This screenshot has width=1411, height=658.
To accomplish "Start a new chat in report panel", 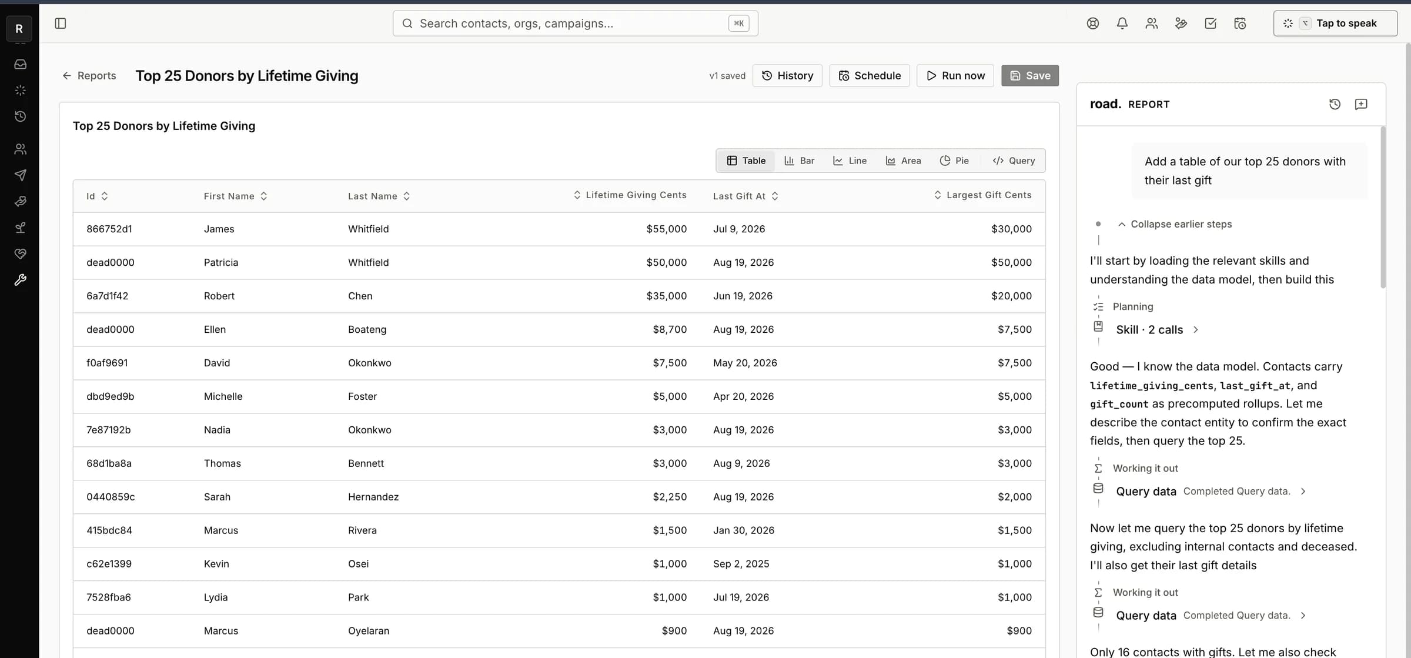I will point(1360,104).
